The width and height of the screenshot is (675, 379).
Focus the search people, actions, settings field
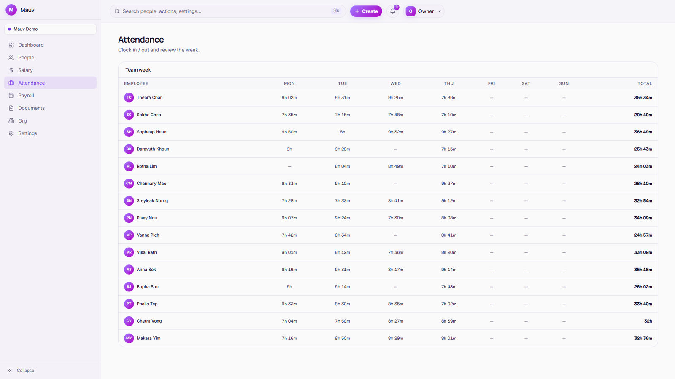coord(228,11)
